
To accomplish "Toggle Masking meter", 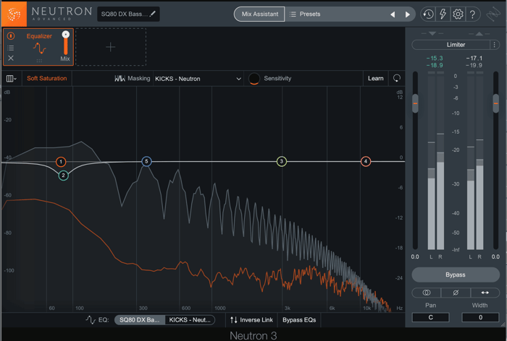I will [x=133, y=79].
